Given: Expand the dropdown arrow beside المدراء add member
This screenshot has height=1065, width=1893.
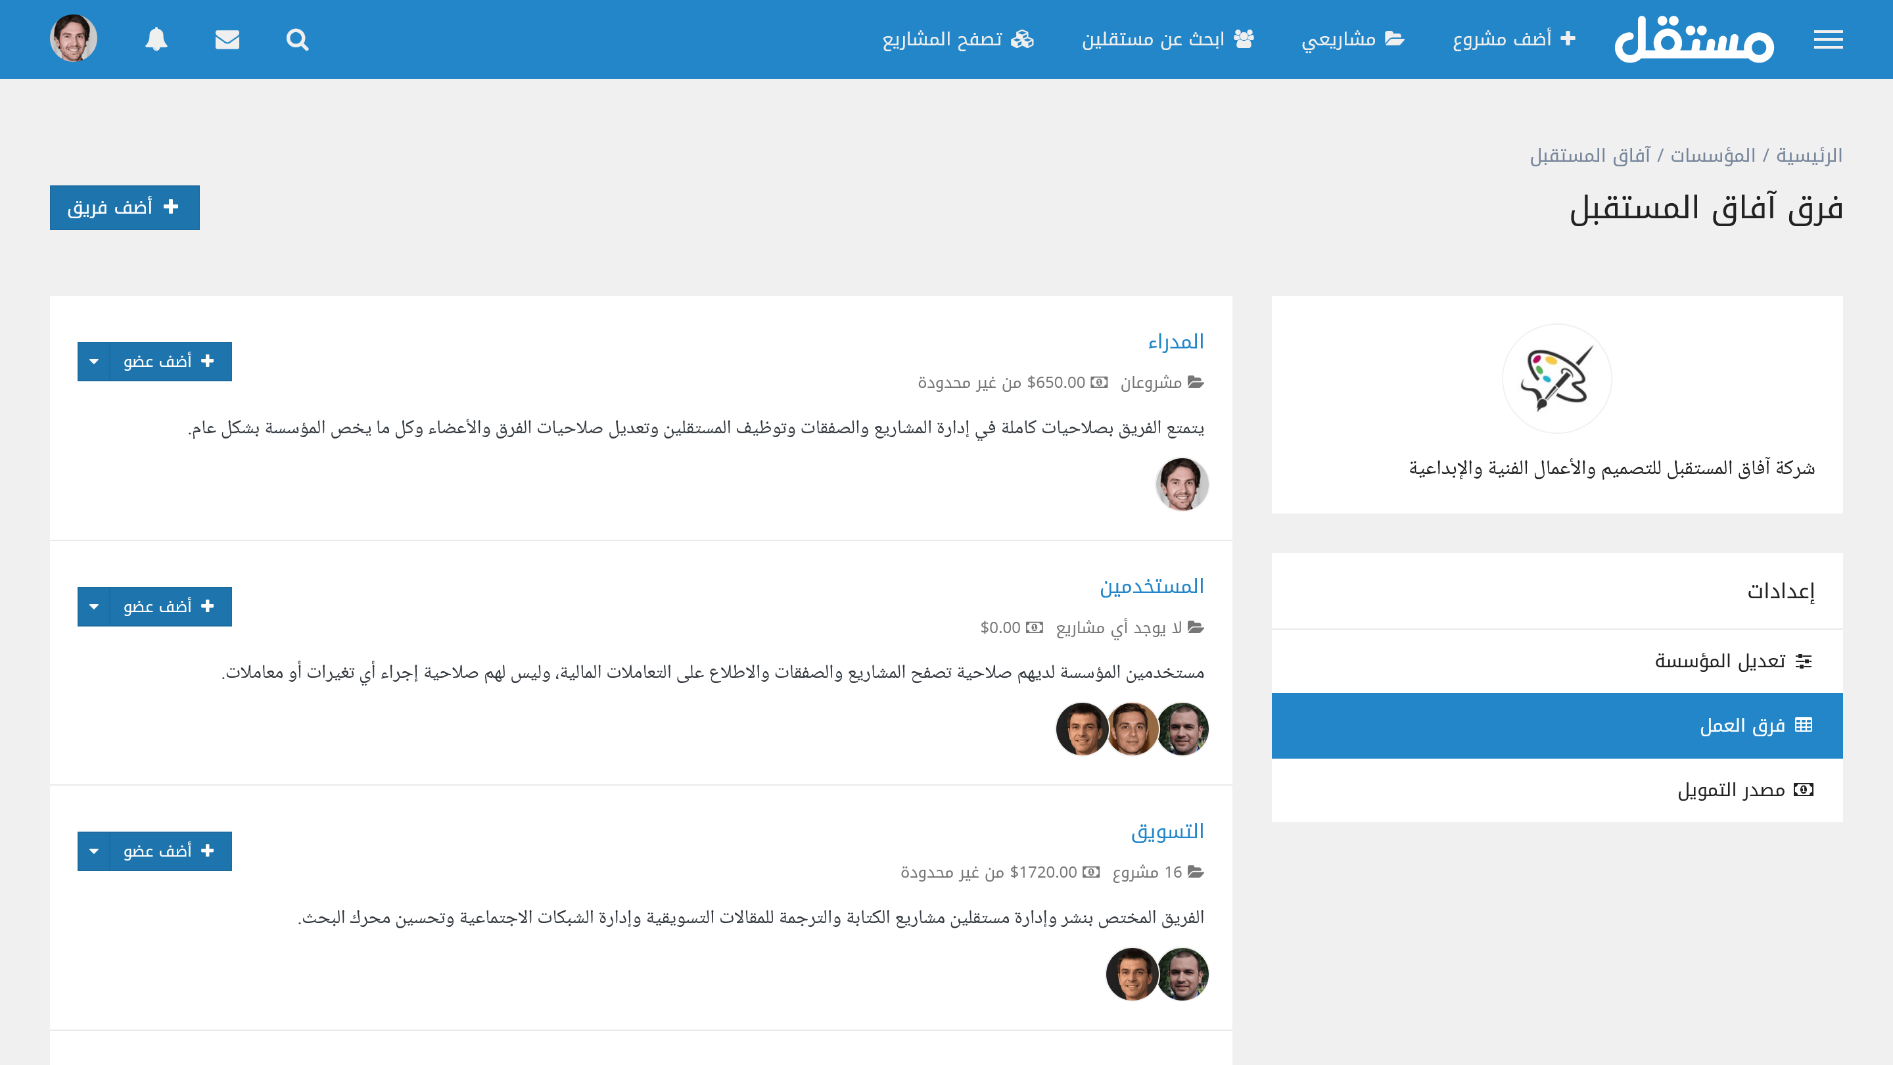Looking at the screenshot, I should pos(94,361).
